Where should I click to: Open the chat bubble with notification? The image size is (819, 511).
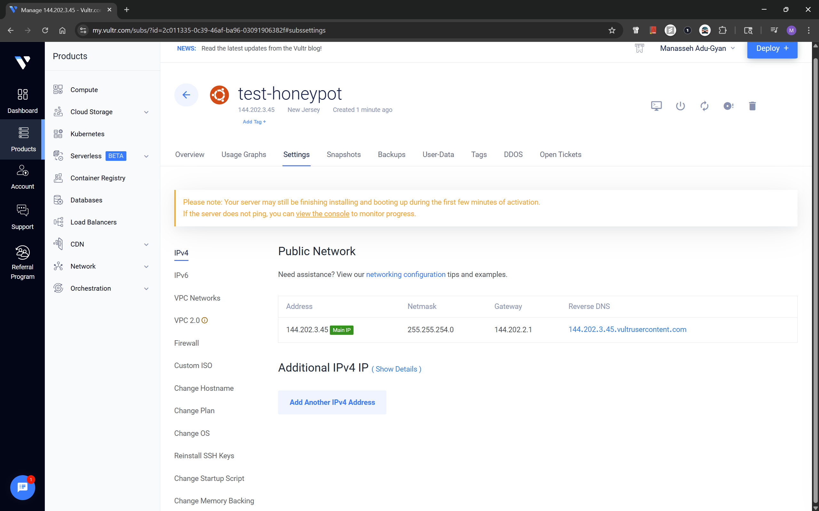22,487
